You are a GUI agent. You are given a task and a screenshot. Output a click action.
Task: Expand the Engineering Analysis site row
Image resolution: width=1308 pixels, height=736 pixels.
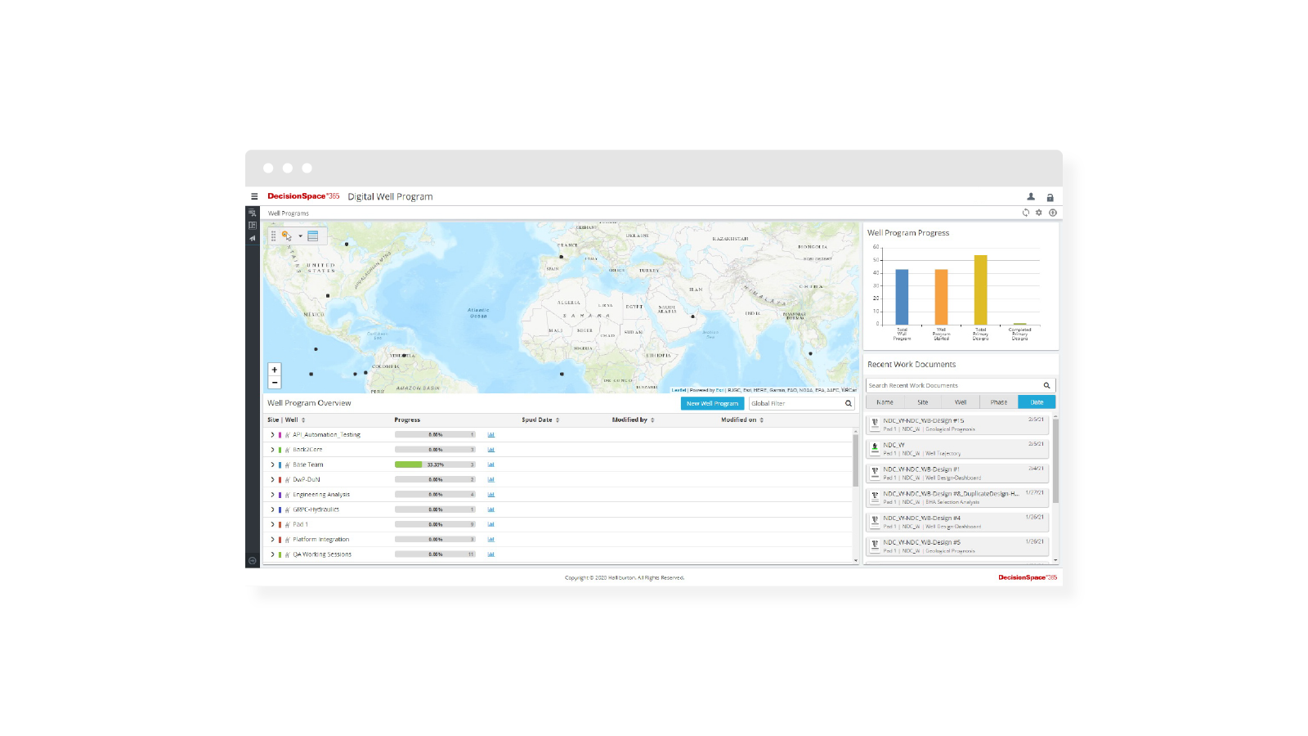coord(272,495)
